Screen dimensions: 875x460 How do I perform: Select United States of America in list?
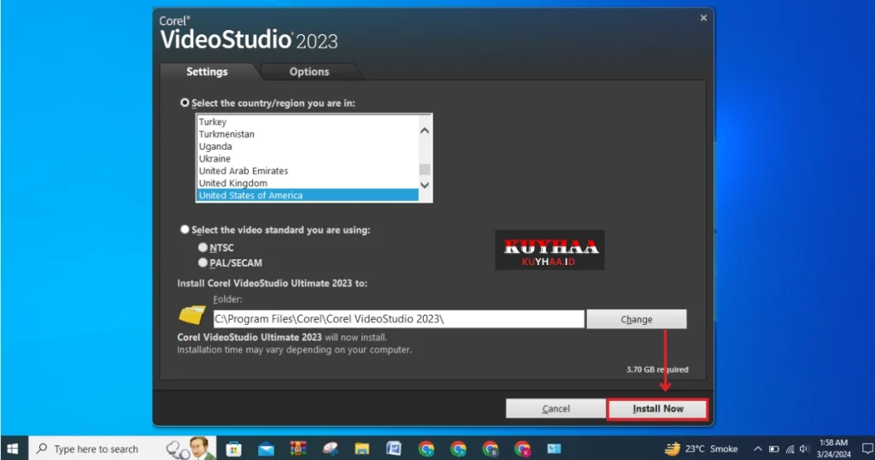[308, 196]
